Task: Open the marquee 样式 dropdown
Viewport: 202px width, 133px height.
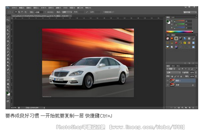Action: point(67,12)
